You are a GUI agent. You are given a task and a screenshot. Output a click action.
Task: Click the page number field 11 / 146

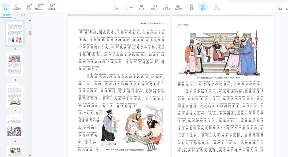pyautogui.click(x=128, y=7)
